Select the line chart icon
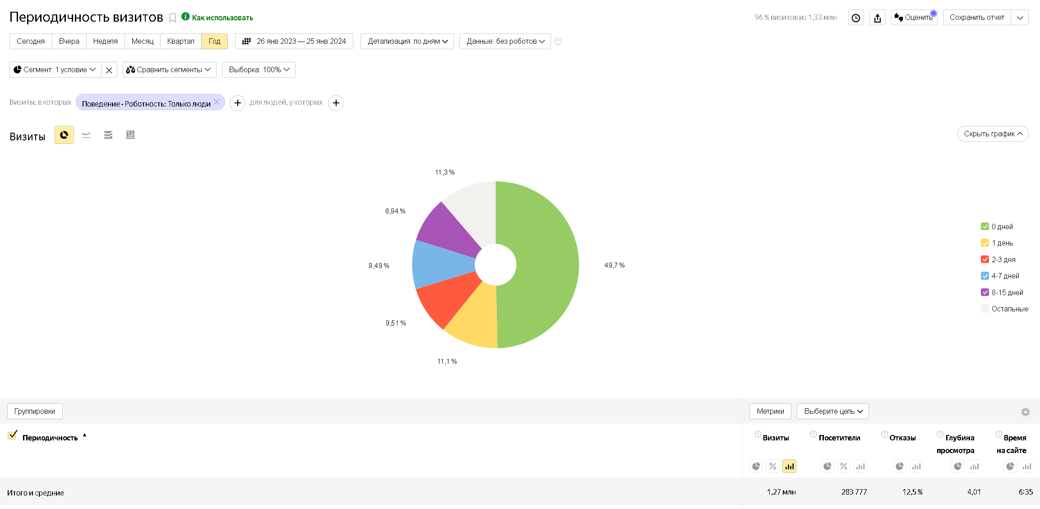The image size is (1040, 509). click(86, 135)
